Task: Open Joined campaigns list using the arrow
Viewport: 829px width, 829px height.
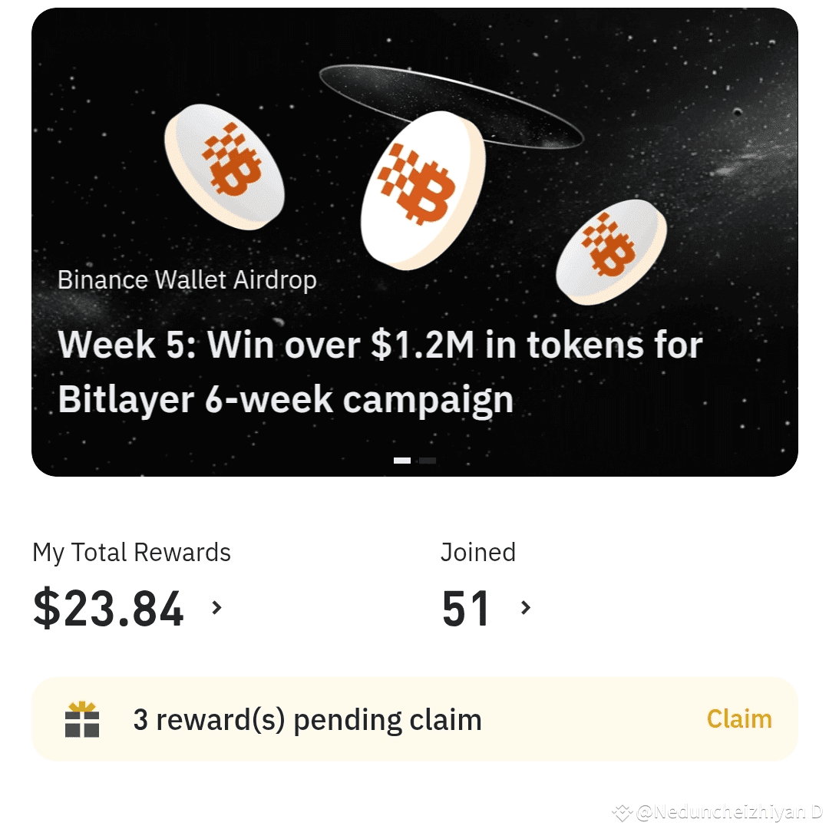Action: tap(525, 607)
